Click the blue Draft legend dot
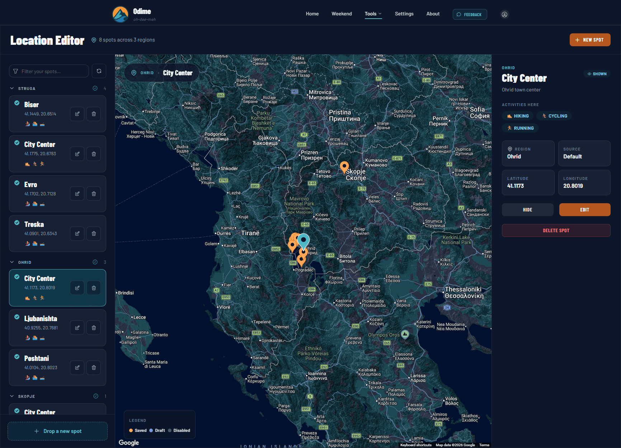621x448 pixels. tap(151, 430)
